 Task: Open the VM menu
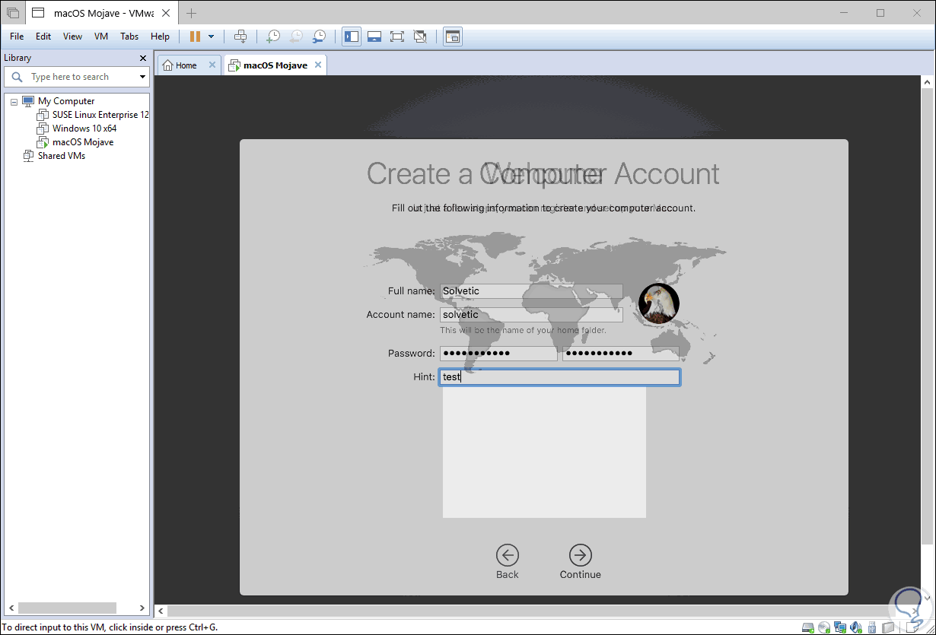[101, 37]
